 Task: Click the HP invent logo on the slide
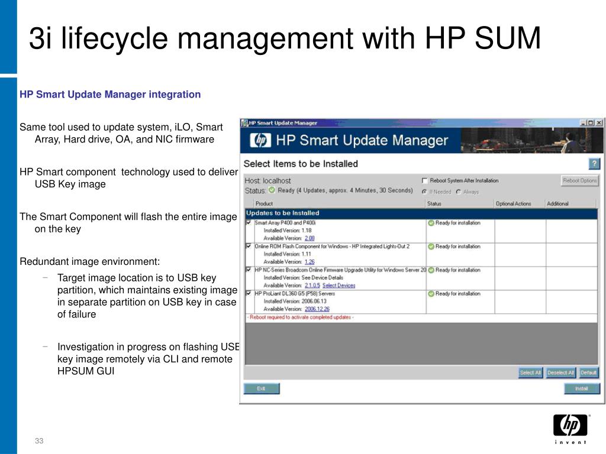point(570,429)
